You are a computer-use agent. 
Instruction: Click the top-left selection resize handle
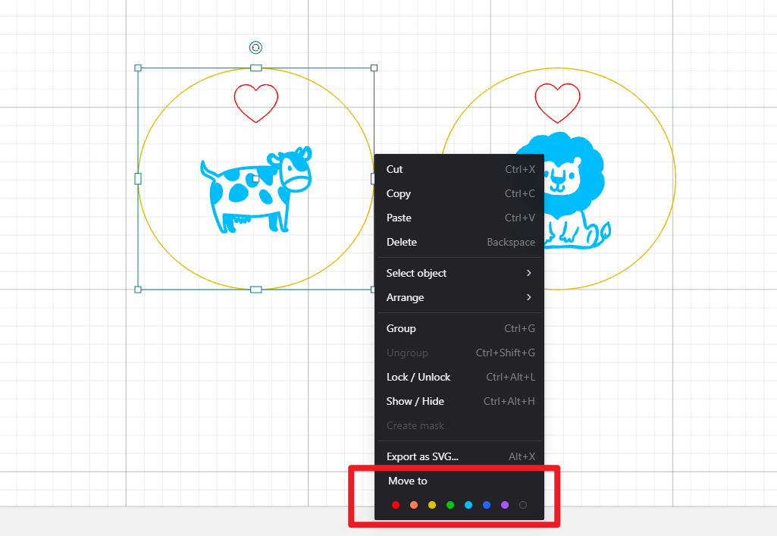coord(138,68)
